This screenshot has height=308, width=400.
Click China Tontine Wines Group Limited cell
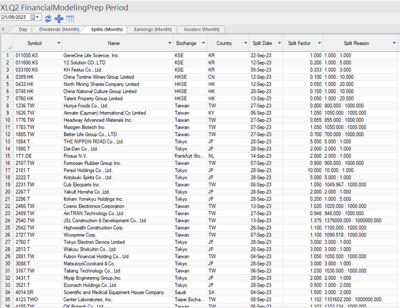click(118, 77)
